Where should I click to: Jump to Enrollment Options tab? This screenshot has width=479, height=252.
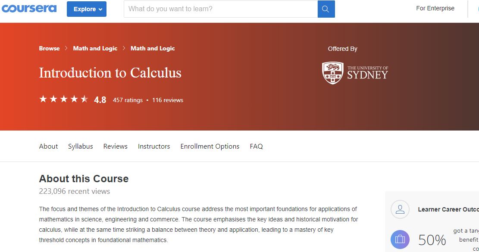(210, 146)
